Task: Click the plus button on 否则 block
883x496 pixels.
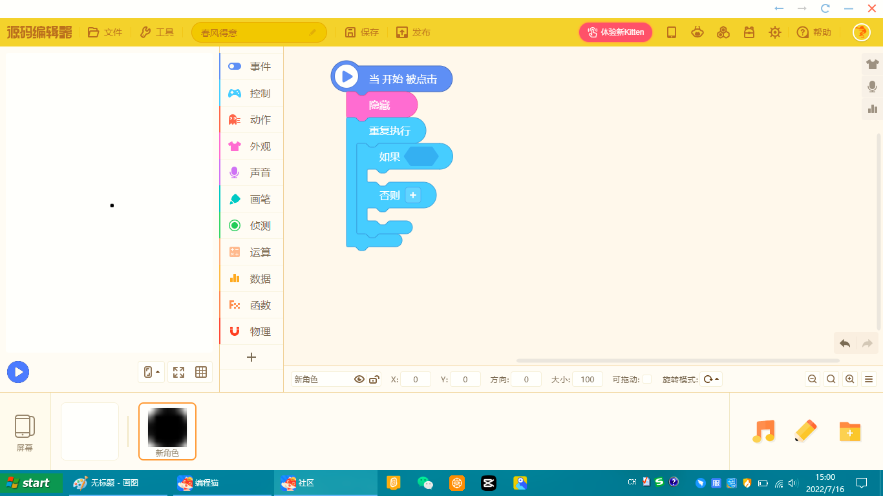Action: (413, 195)
